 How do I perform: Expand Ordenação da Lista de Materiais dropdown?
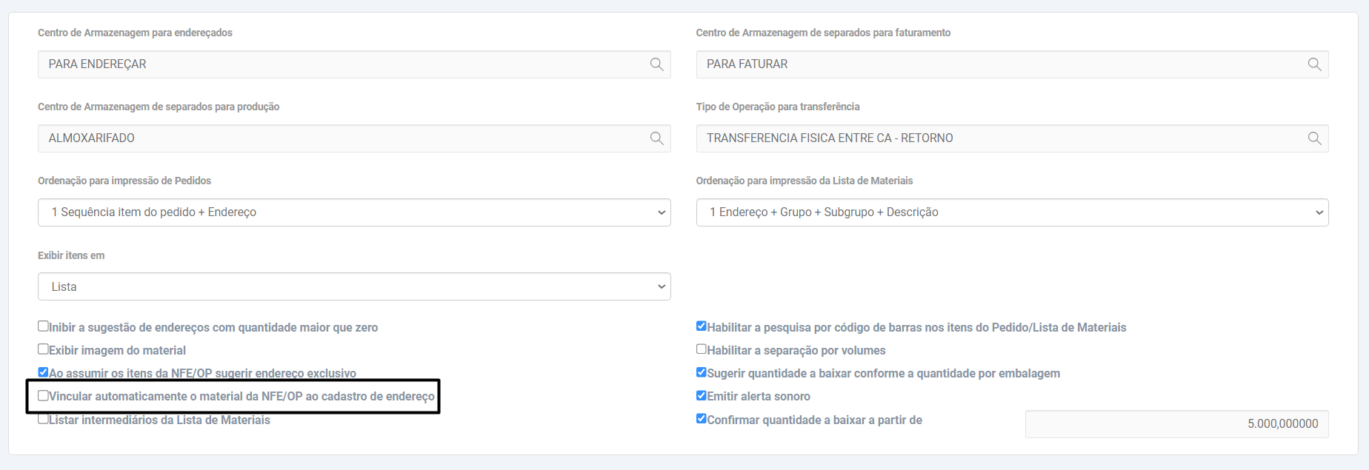click(1012, 212)
